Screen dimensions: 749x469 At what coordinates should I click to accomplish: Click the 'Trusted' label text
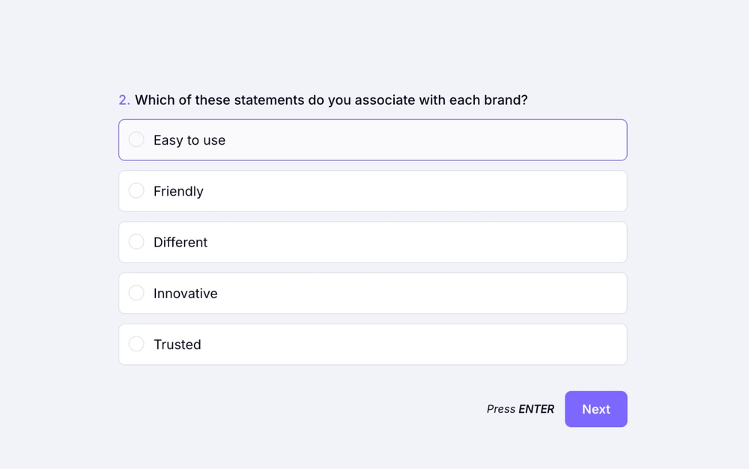click(x=178, y=344)
